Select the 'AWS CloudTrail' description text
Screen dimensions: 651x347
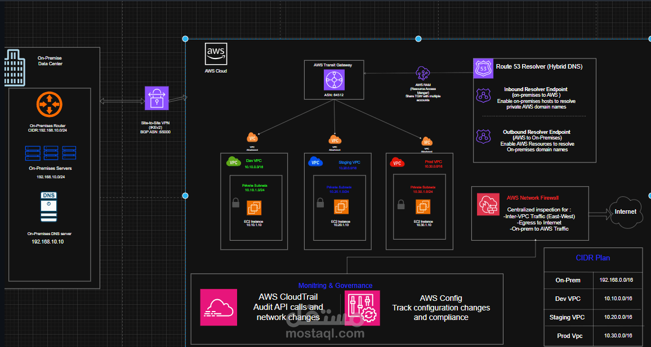288,307
